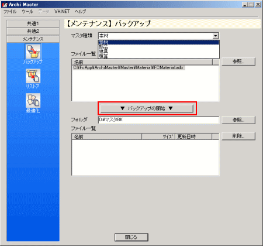The height and width of the screenshot is (246, 263).
Task: Pick 建具 from the open master type list
Action: [x=158, y=52]
